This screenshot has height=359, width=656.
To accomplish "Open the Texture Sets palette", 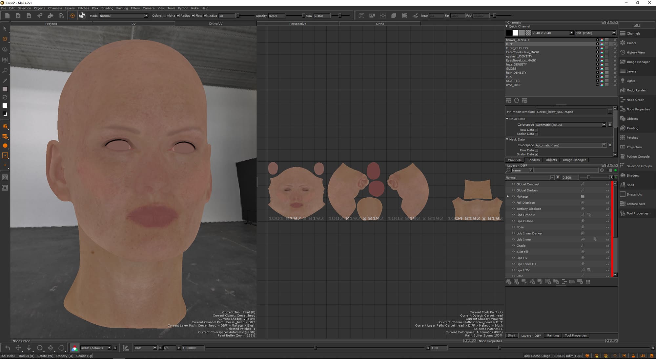I will [x=636, y=204].
